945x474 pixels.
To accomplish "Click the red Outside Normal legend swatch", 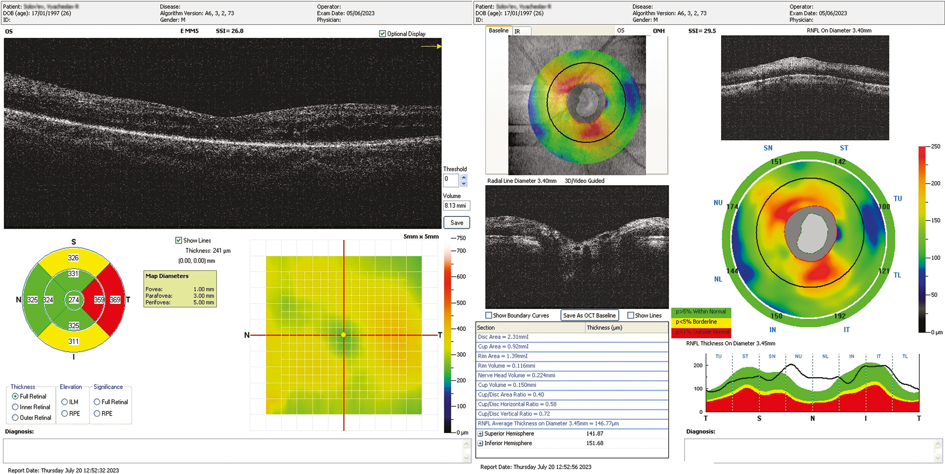I will 702,332.
